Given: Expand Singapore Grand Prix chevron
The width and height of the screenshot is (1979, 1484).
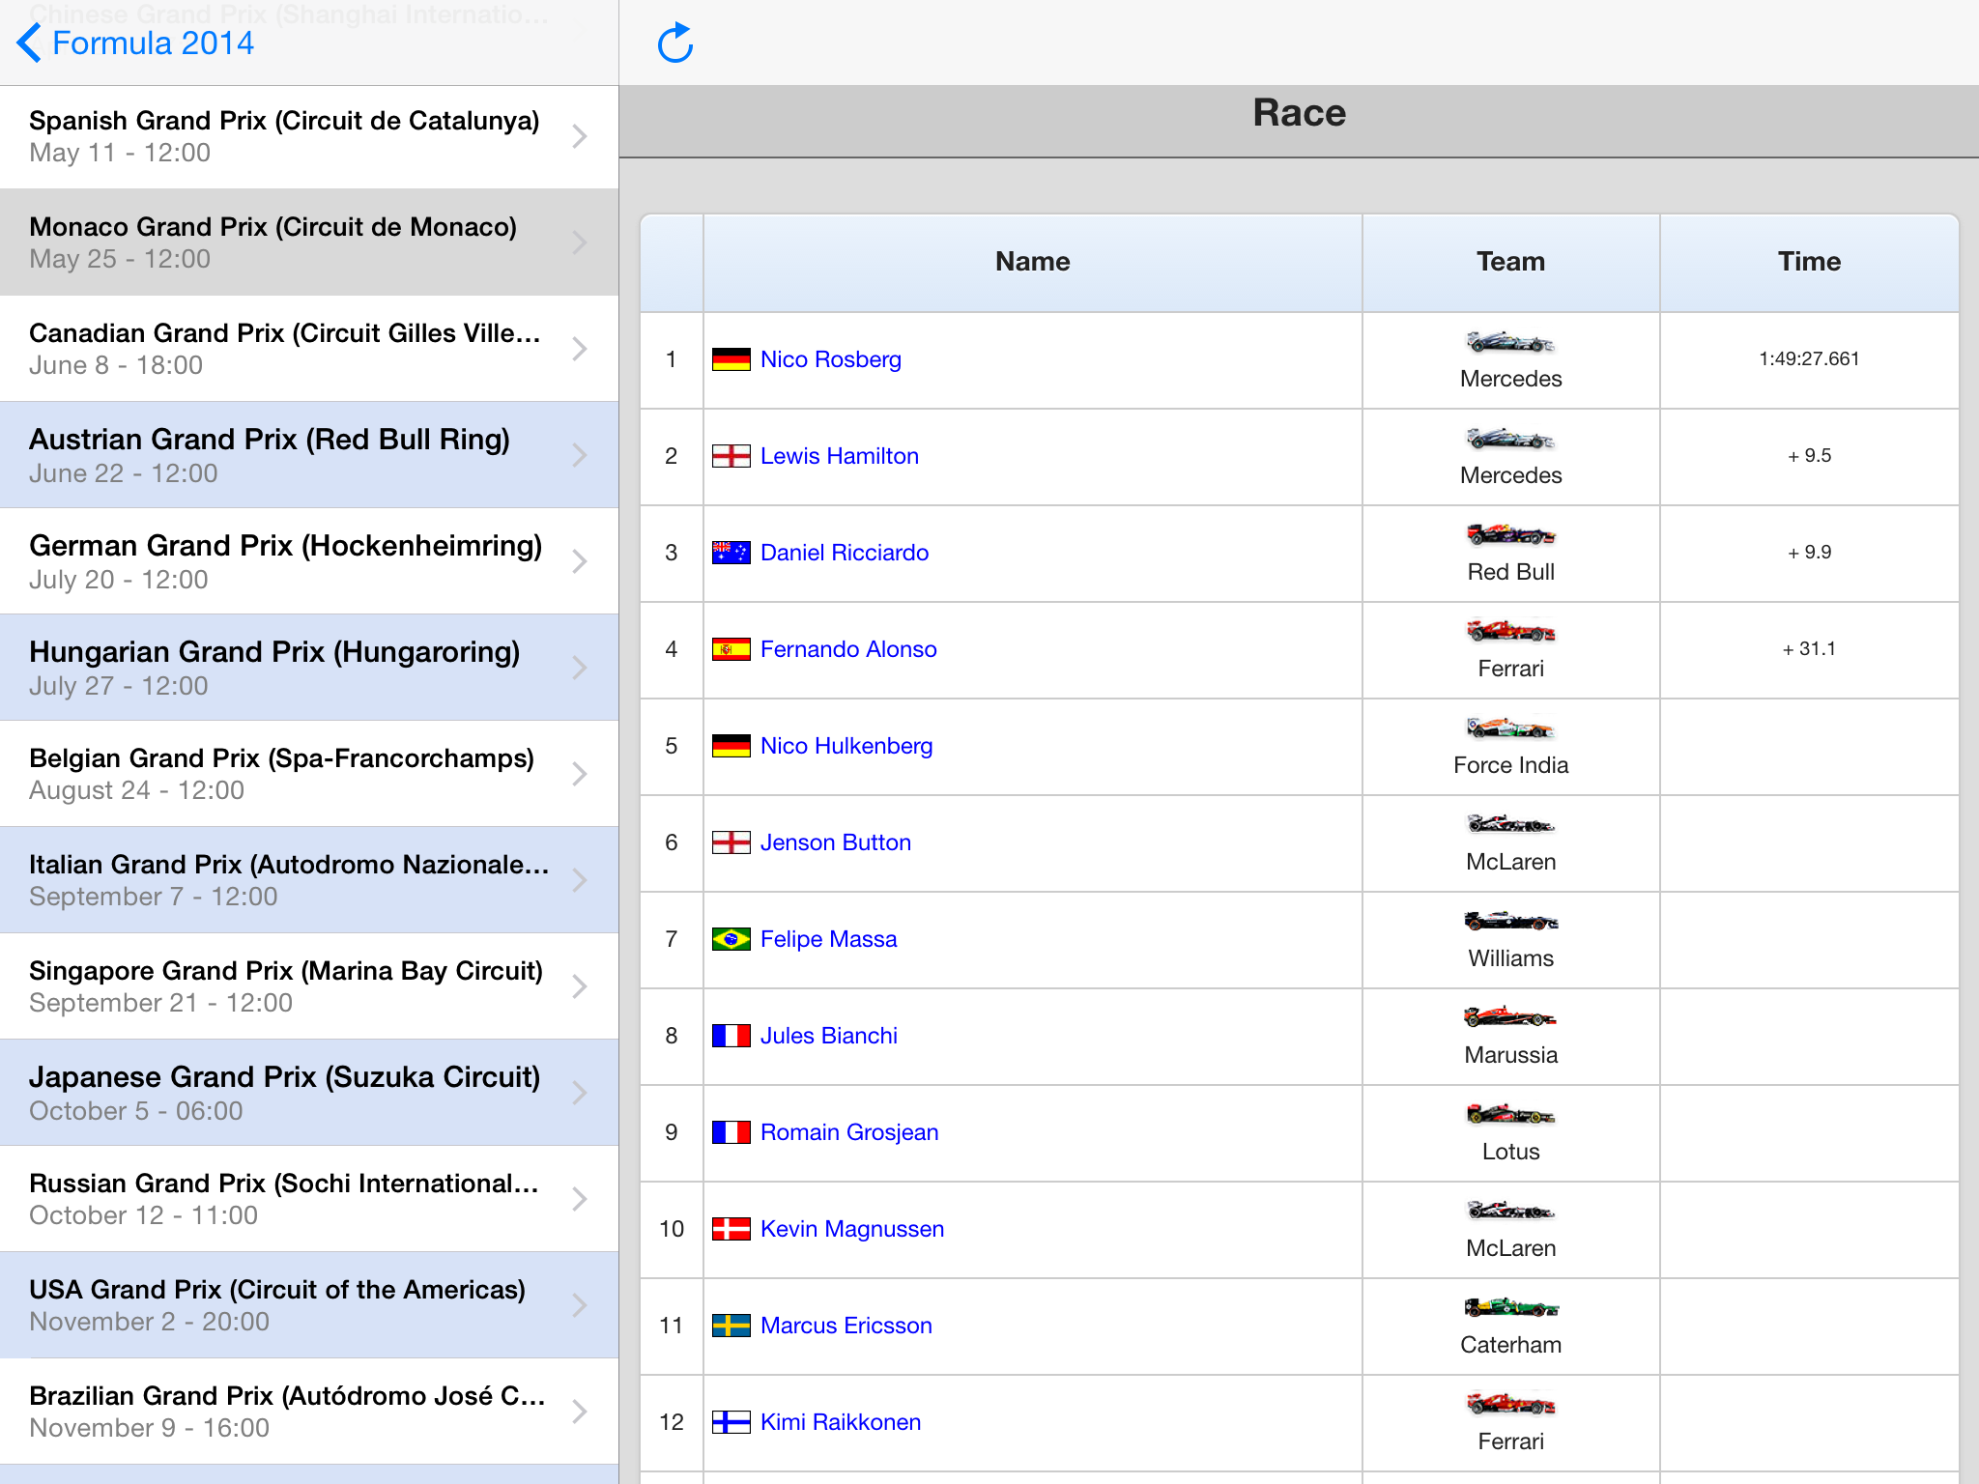Looking at the screenshot, I should [x=580, y=986].
